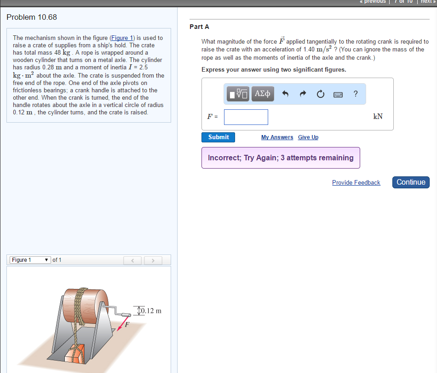This screenshot has height=373, width=437.
Task: Go to the previous problem
Action: point(373,2)
